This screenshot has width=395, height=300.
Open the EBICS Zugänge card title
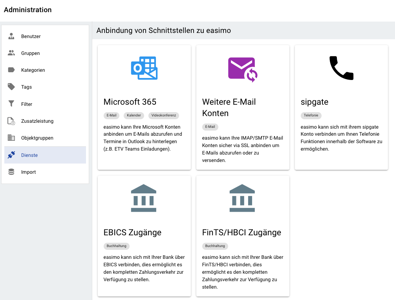(132, 232)
